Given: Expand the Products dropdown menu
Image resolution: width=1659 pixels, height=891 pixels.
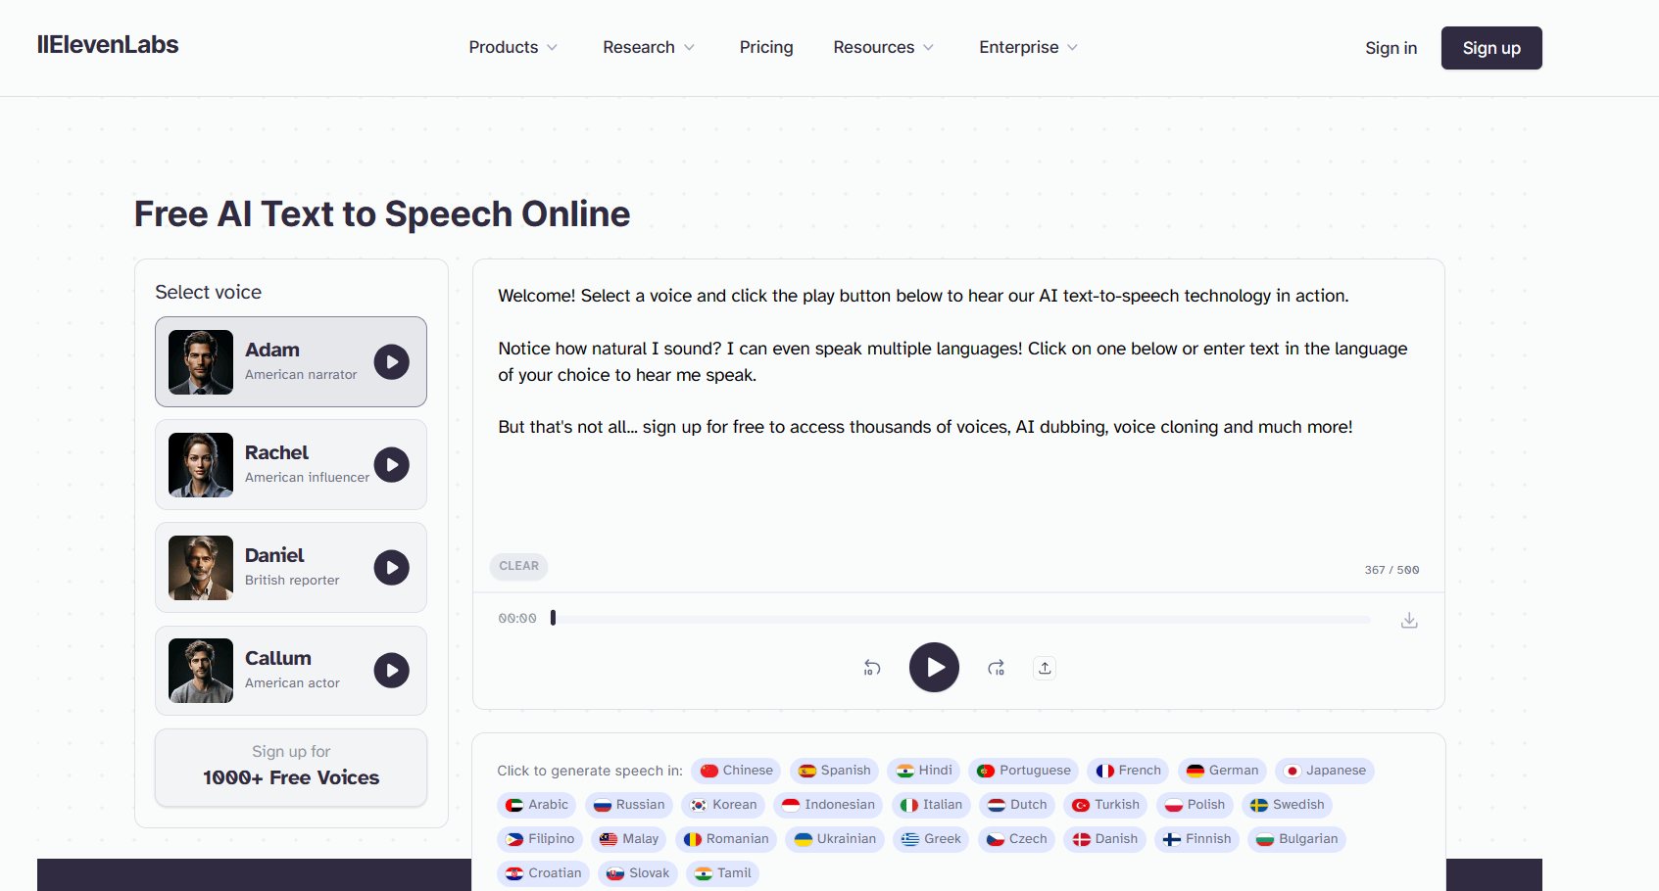Looking at the screenshot, I should (x=512, y=47).
